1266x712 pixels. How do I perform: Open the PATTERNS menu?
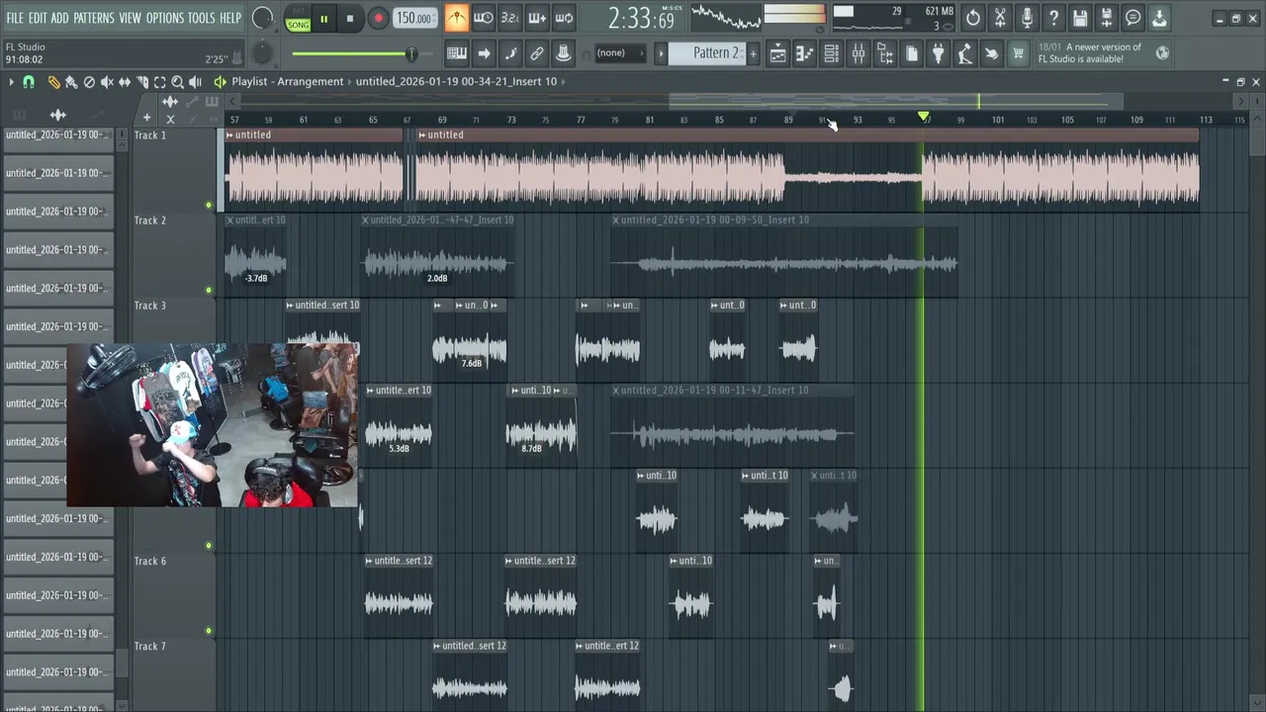pyautogui.click(x=94, y=18)
